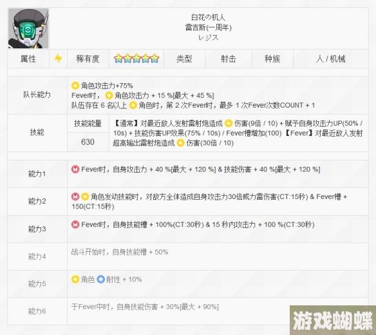376x335 pixels.
Task: Select the 技能能量 header cell
Action: 88,124
